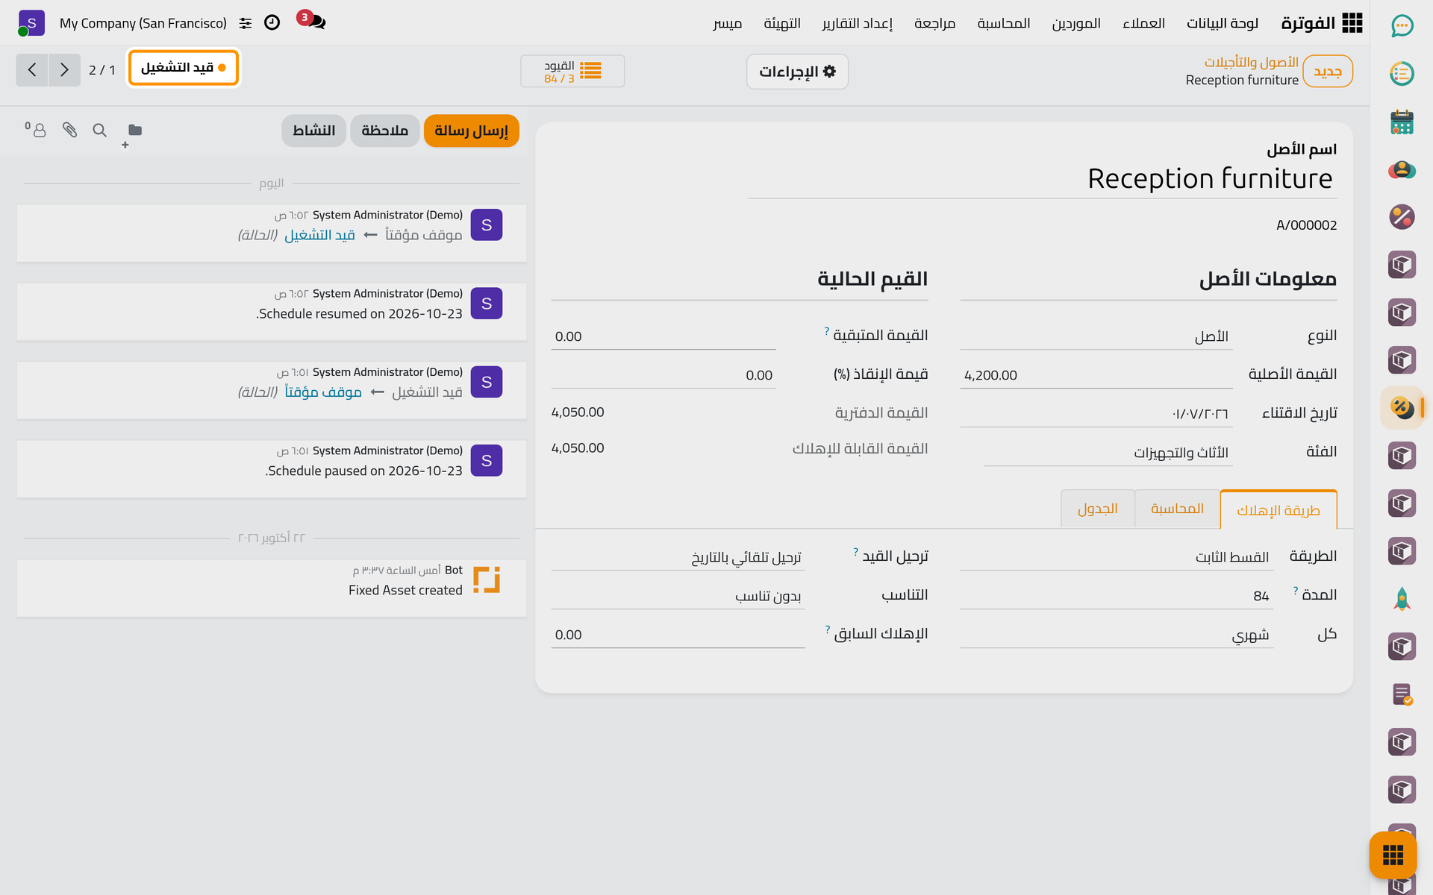Screen dimensions: 1433x895
Task: Open the sidebar contacts app icon
Action: [1402, 170]
